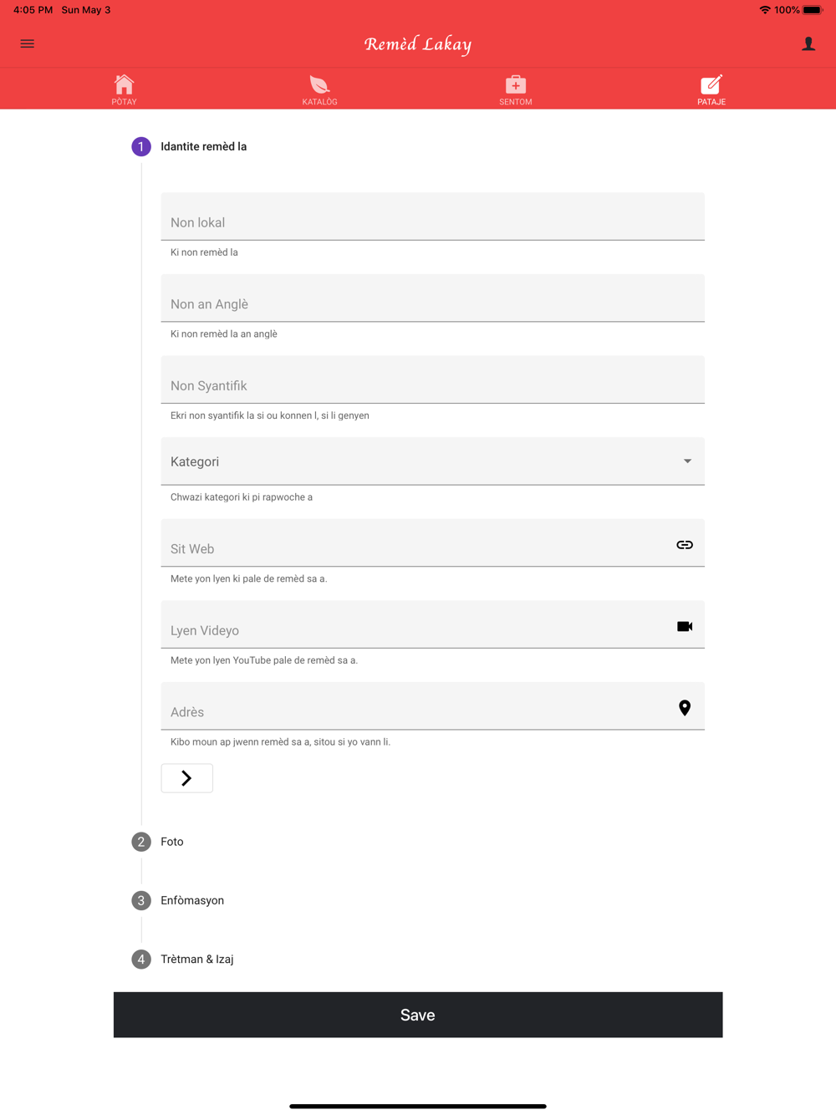Click the Save button
This screenshot has height=1115, width=836.
(x=418, y=1015)
